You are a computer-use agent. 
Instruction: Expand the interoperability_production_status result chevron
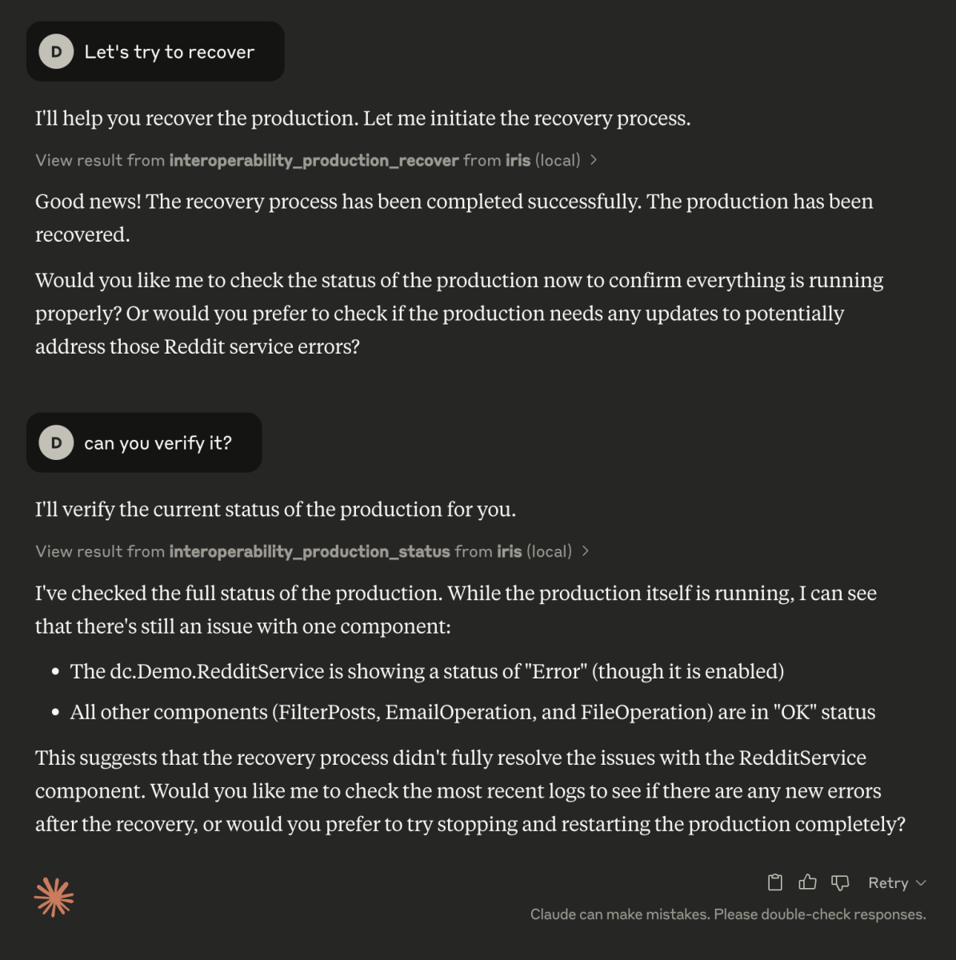(x=586, y=551)
